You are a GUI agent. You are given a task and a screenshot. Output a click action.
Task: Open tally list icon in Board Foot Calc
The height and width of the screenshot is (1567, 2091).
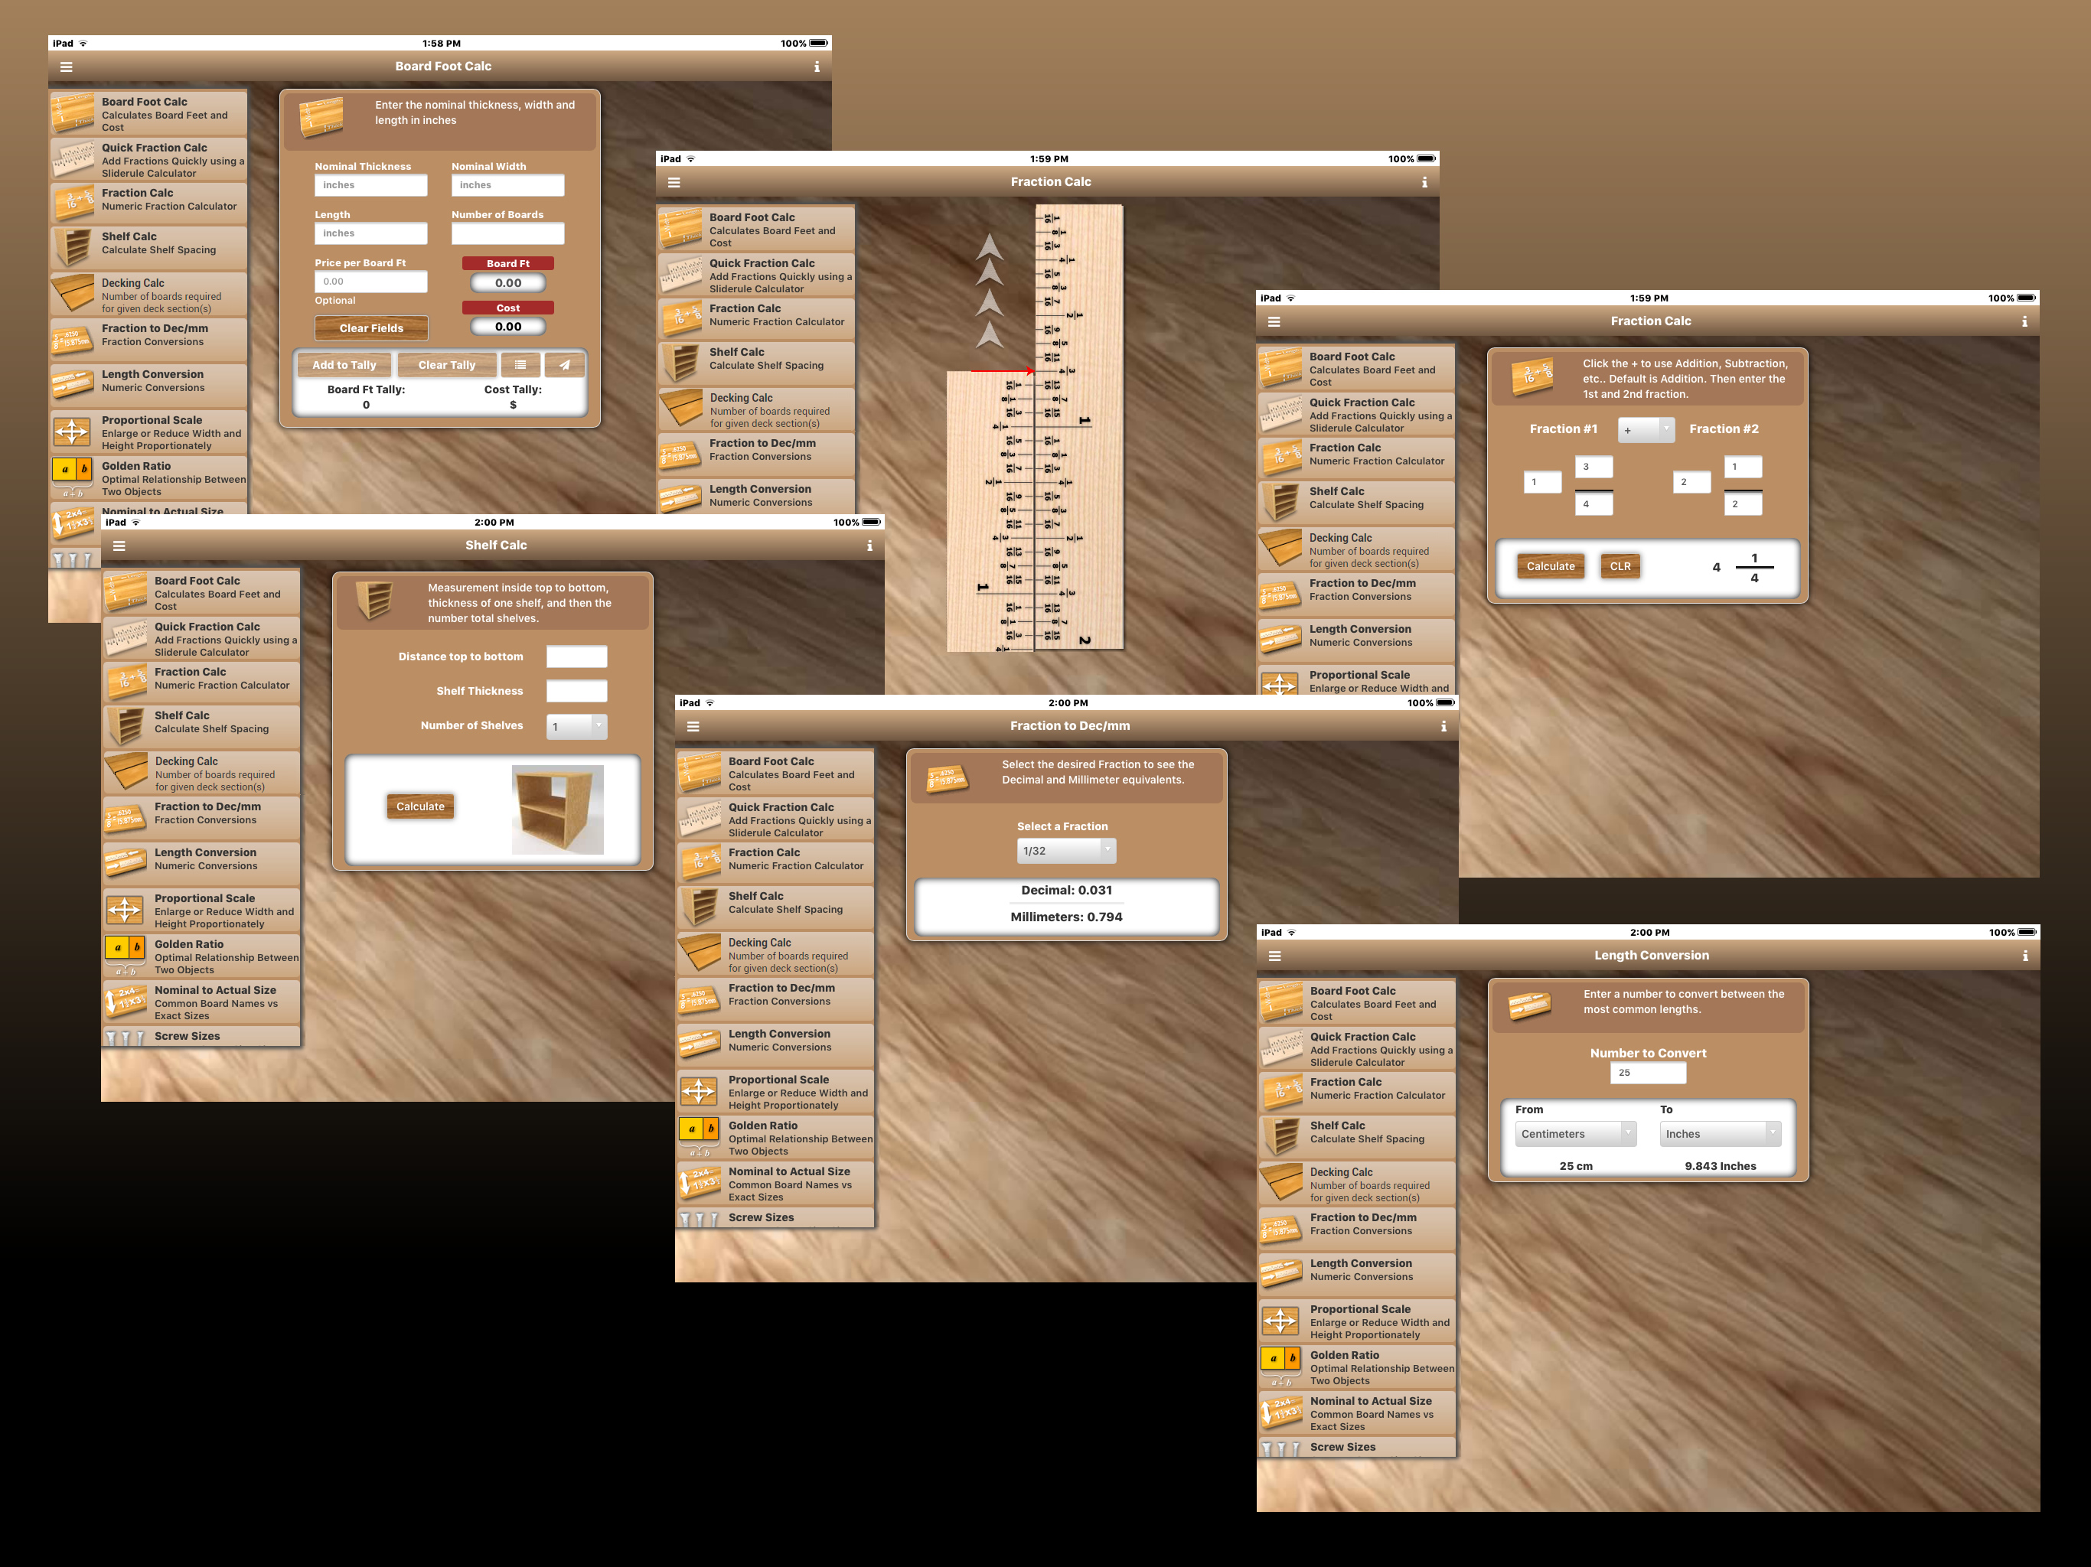point(520,365)
